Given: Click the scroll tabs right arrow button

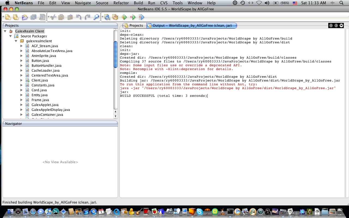Looking at the screenshot, I should [x=336, y=25].
